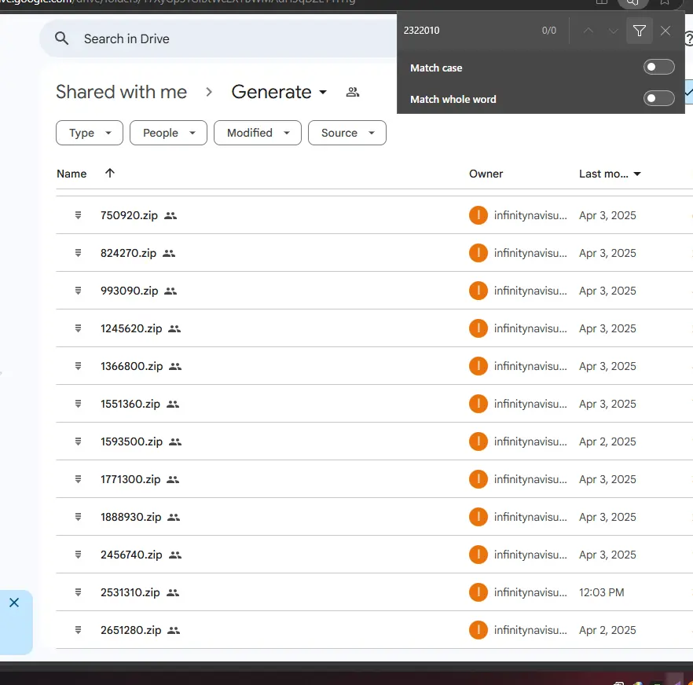
Task: Click the zip file icon for 1593500.zip
Action: pos(79,441)
